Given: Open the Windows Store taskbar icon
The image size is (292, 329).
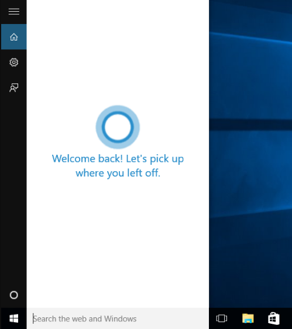Looking at the screenshot, I should (274, 318).
